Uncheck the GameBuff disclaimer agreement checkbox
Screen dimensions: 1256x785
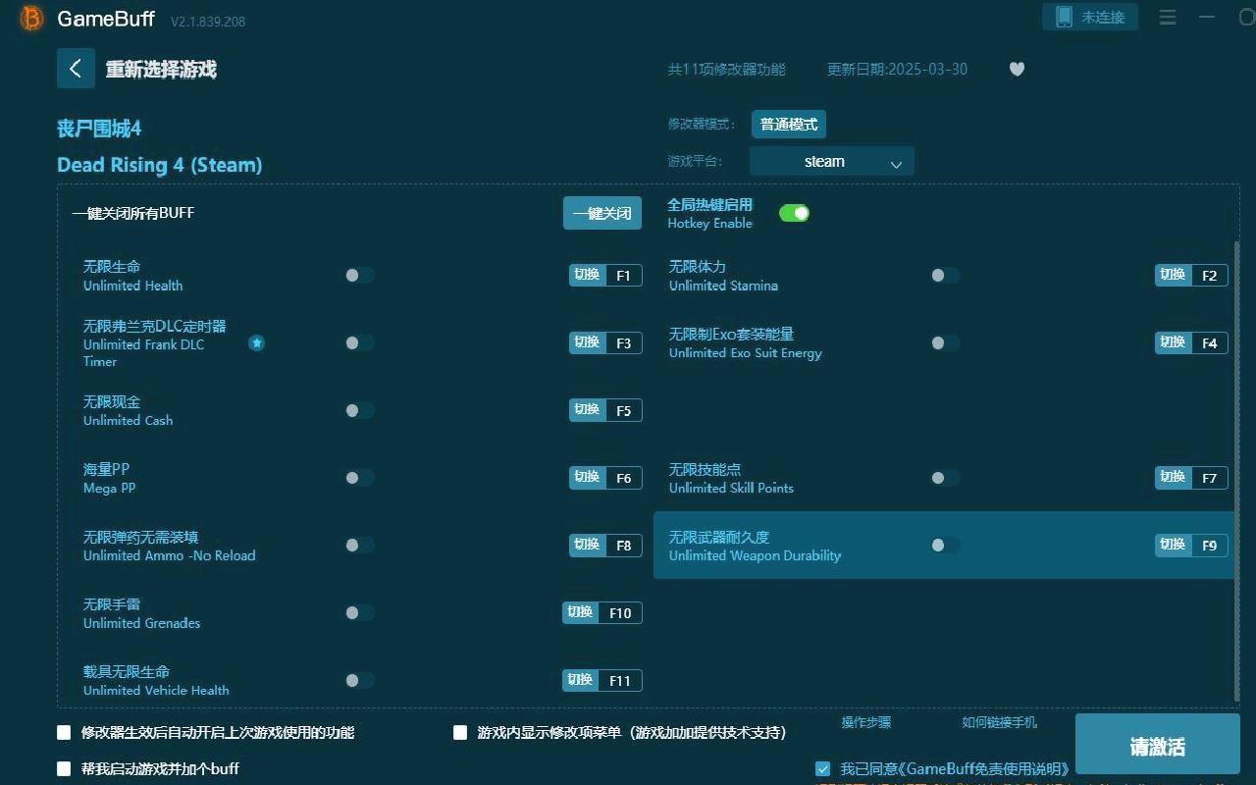click(822, 769)
